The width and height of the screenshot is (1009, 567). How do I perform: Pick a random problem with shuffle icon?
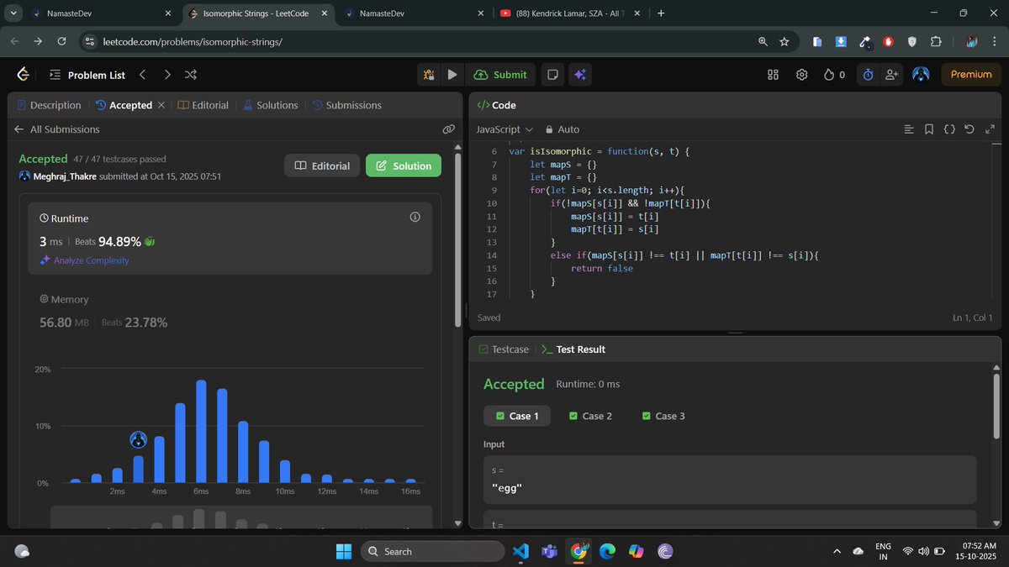[x=191, y=75]
